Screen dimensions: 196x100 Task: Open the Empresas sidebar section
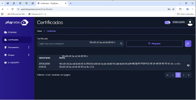(12, 32)
